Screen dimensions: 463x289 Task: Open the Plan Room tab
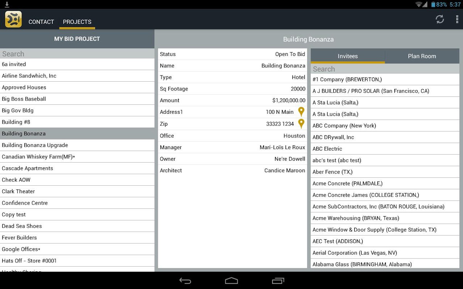[422, 56]
